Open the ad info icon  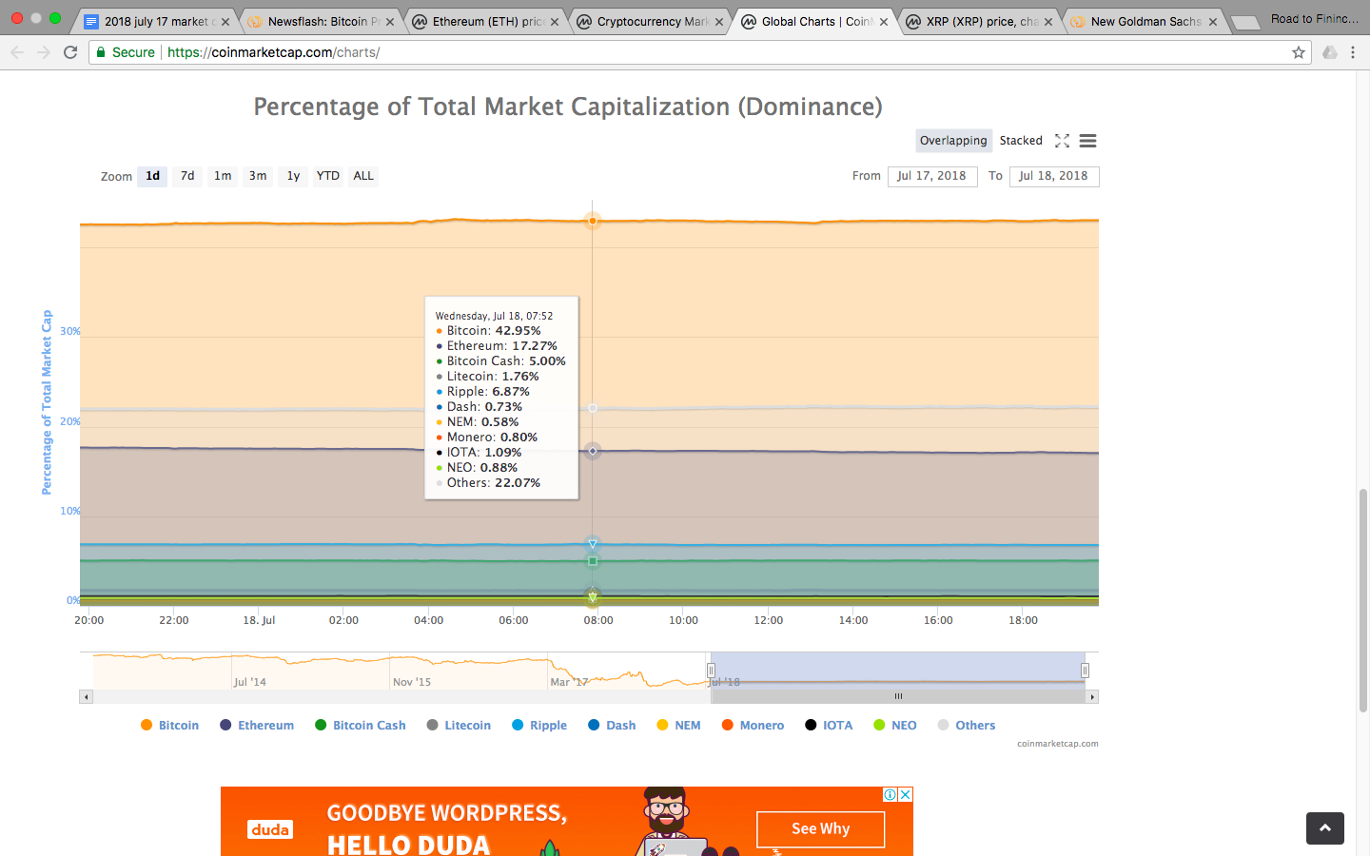click(x=890, y=794)
